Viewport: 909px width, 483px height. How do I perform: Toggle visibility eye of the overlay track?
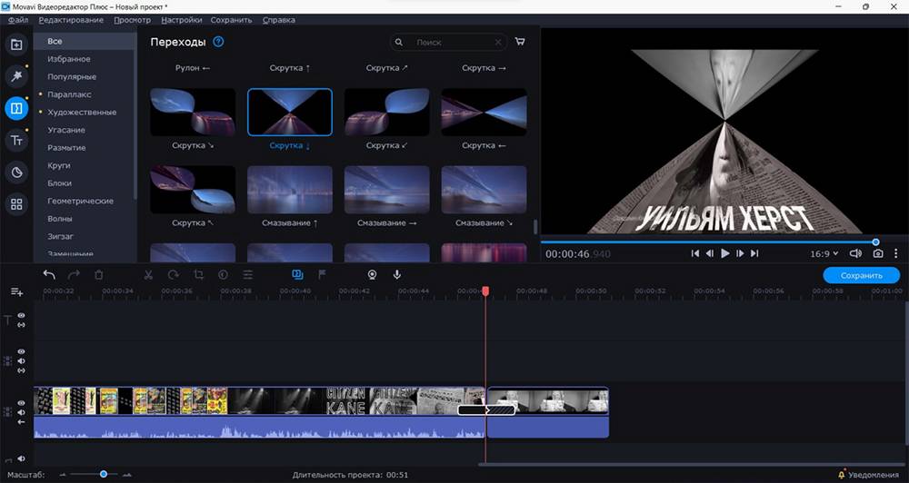22,351
